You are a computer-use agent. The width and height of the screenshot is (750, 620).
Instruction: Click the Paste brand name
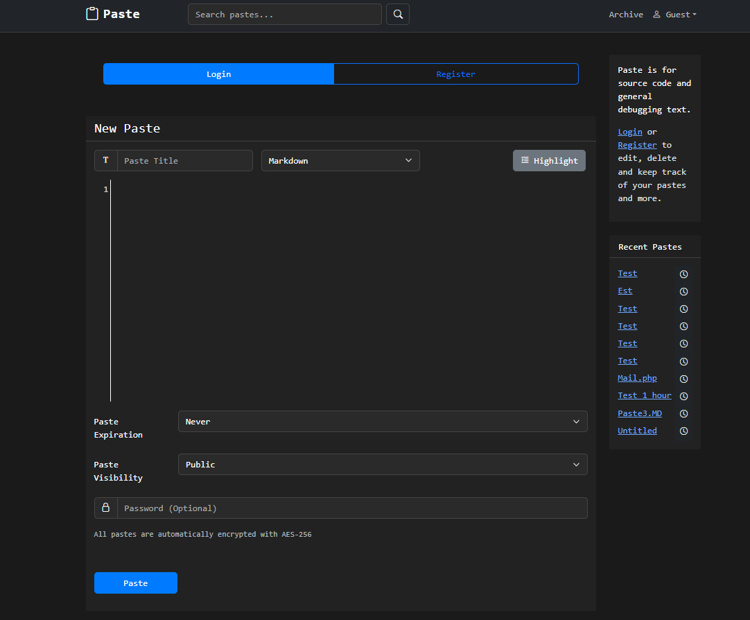click(121, 14)
